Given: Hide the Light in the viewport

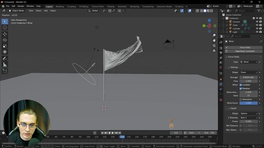Looking at the screenshot, I should click(257, 32).
